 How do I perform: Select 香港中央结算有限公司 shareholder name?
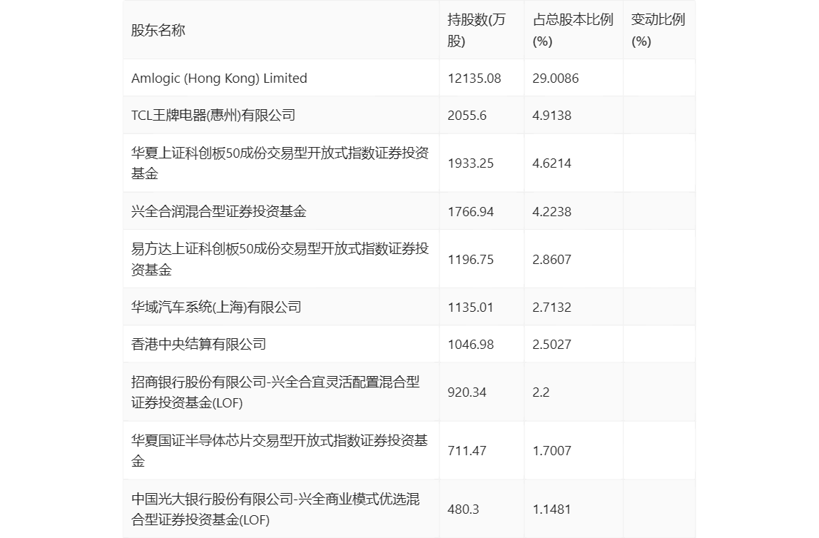pyautogui.click(x=198, y=344)
